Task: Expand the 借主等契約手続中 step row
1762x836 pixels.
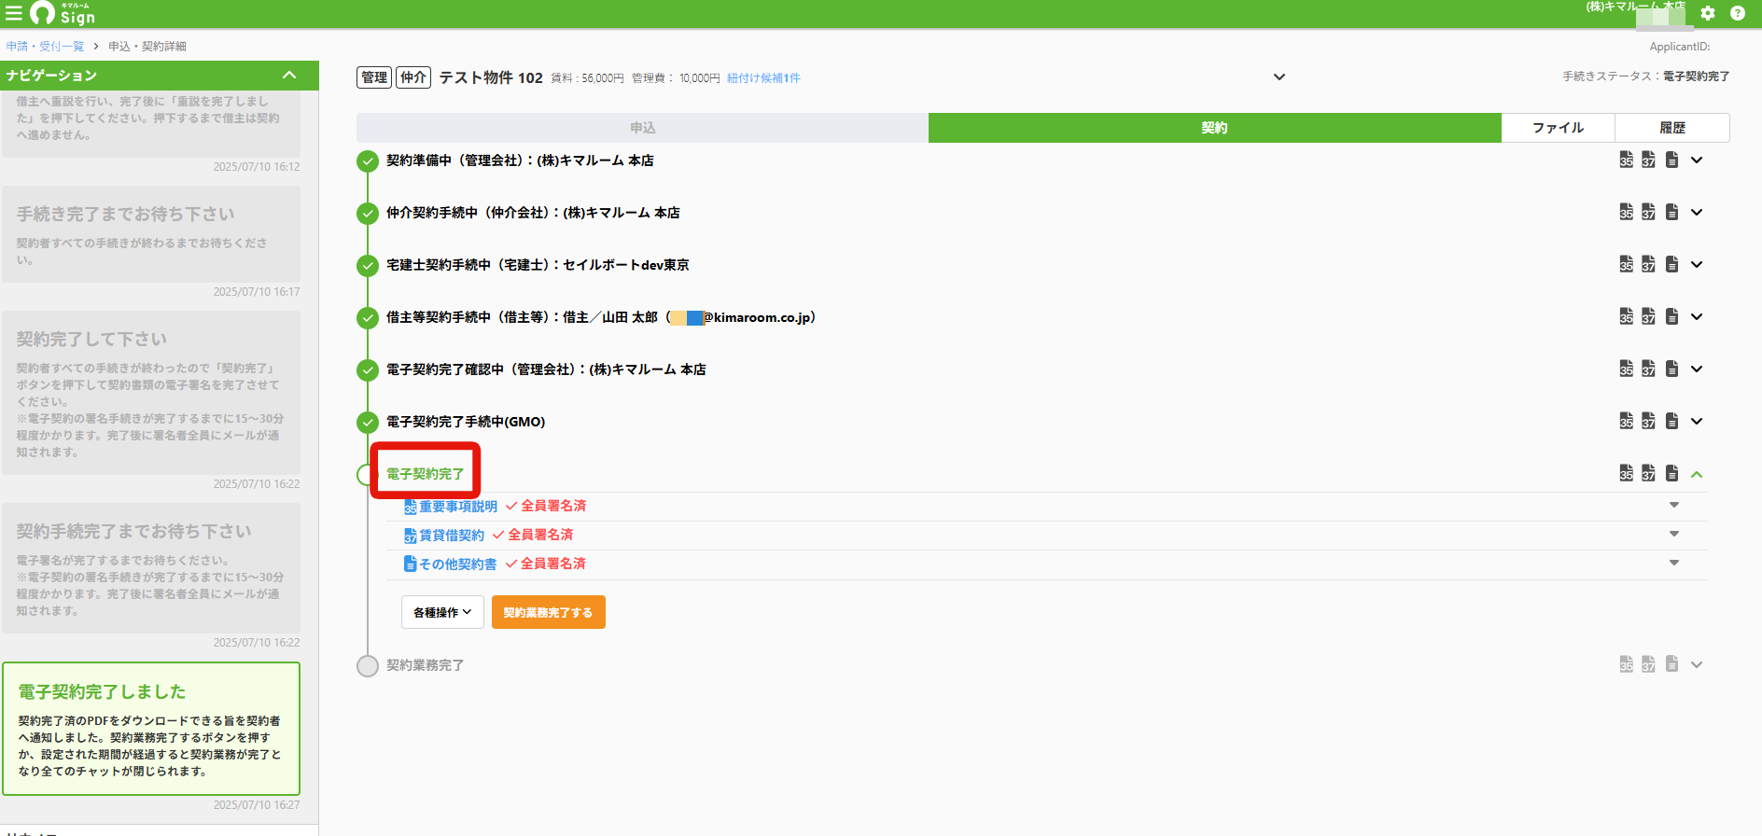Action: point(1697,316)
